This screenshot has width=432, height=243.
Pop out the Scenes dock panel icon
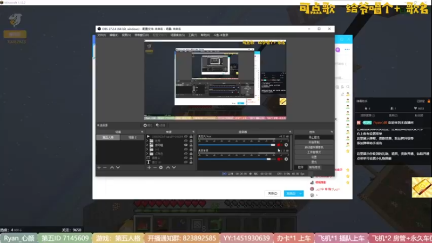142,132
